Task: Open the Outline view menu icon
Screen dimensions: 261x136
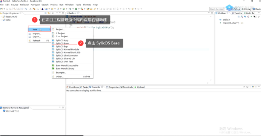Action: (259, 17)
